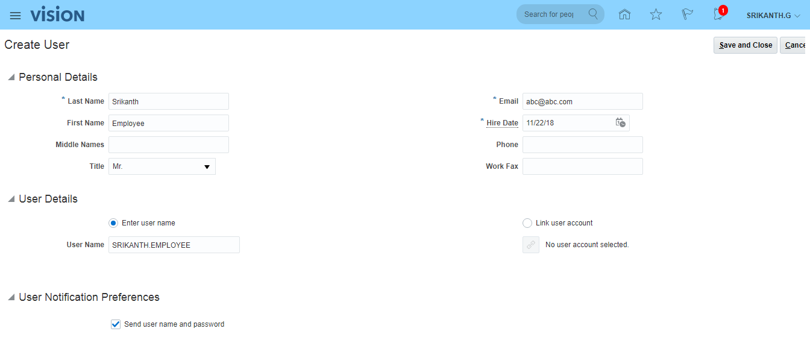Open the Title dropdown list
Viewport: 810px width, 337px height.
[x=206, y=166]
